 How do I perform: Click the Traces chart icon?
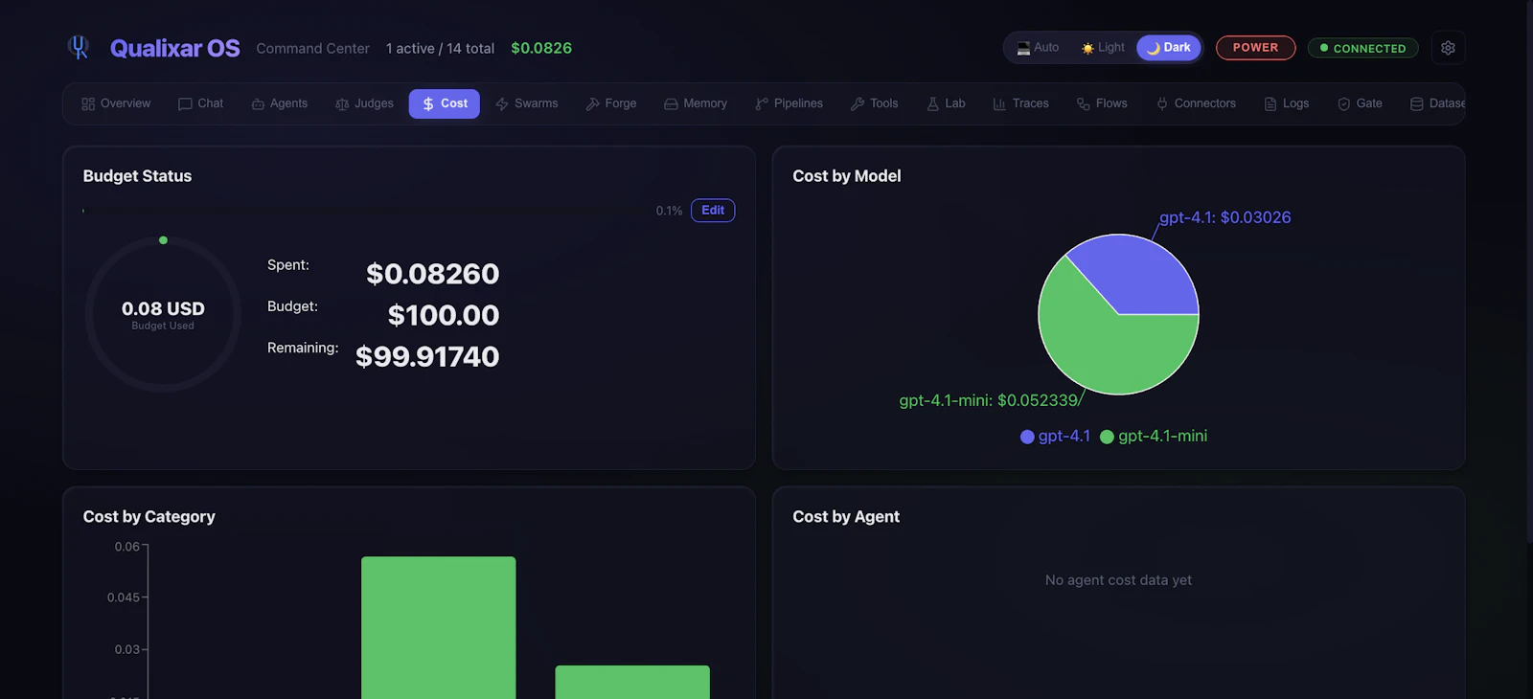click(x=999, y=104)
